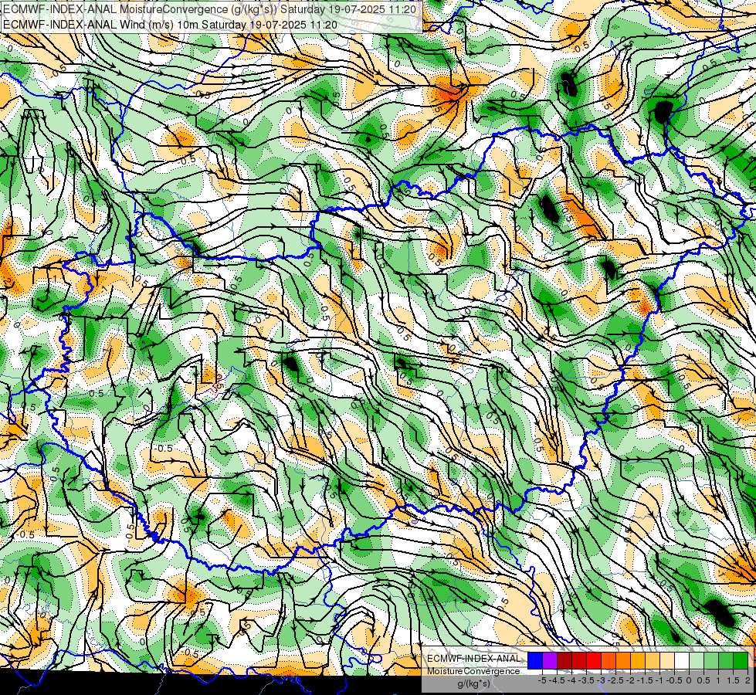Click 'ECMWF-INDEX-ANAL' label in the legend box
The image size is (756, 695).
tap(473, 659)
